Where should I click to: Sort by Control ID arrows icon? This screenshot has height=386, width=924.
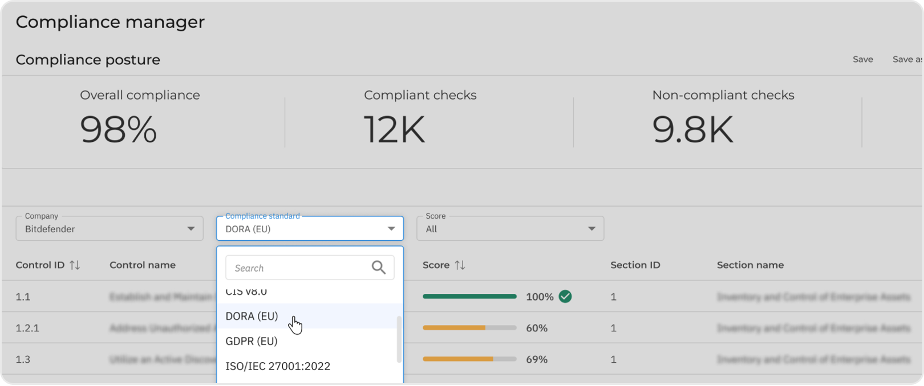[75, 265]
